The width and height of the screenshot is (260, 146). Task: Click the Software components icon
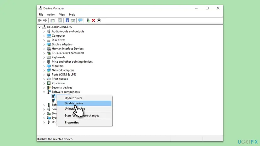pyautogui.click(x=49, y=92)
